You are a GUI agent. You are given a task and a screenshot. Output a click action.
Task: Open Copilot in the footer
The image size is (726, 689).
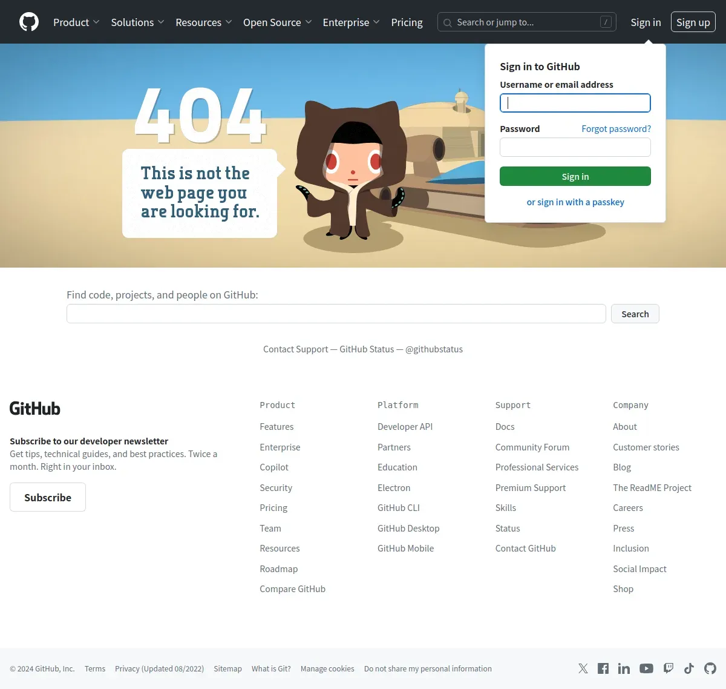click(274, 467)
